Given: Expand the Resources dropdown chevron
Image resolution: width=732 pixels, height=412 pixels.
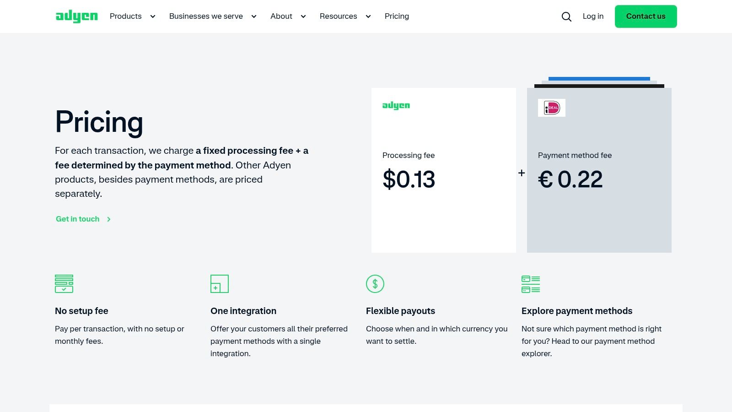Looking at the screenshot, I should 368,16.
